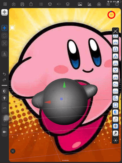The height and width of the screenshot is (163, 122).
Task: Toggle the light bulb icon
Action: (x=4, y=98)
